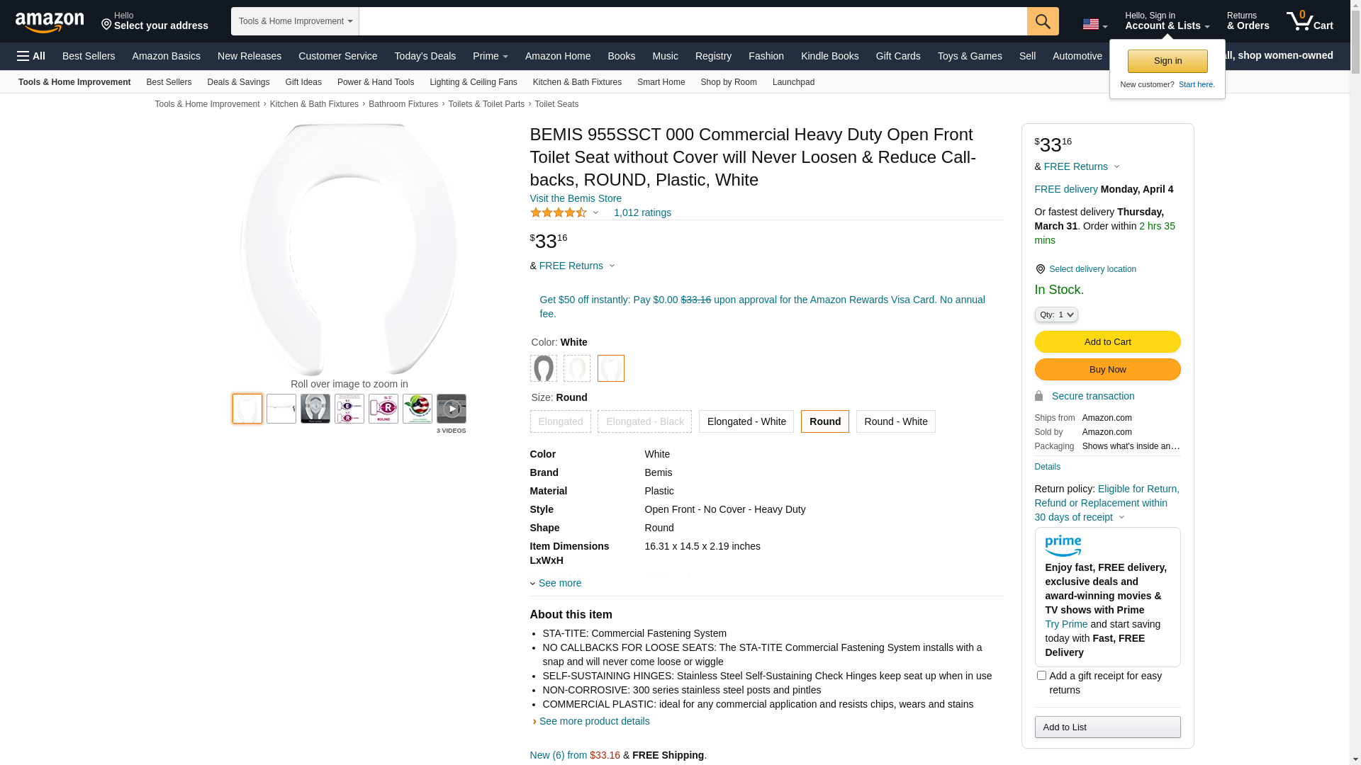This screenshot has width=1361, height=765.
Task: Select the Round size option
Action: [x=824, y=421]
